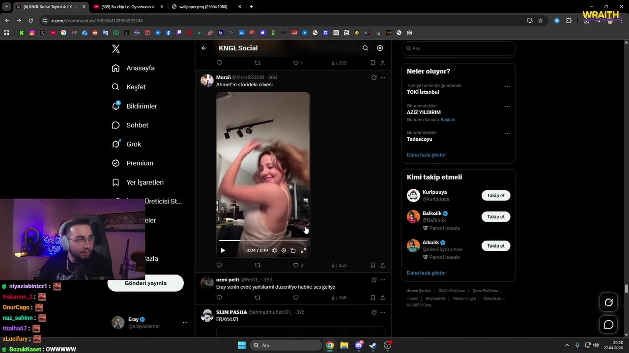Search within the KNGL Social community
629x353 pixels.
point(365,48)
